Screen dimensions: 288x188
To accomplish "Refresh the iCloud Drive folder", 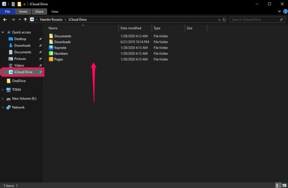I will (x=224, y=20).
